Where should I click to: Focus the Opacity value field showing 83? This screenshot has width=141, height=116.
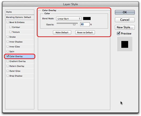85,24
